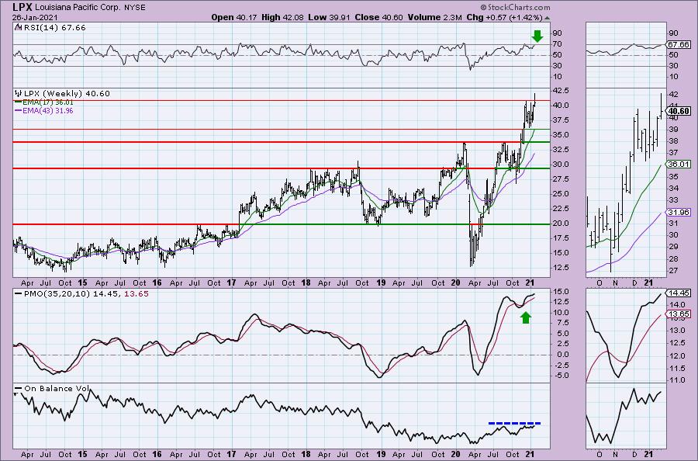Click the On Balance Vol legend label
Image resolution: width=698 pixels, height=461 pixels.
point(57,389)
